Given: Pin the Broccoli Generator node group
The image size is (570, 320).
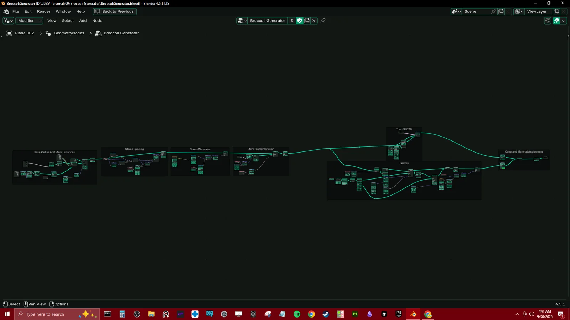Looking at the screenshot, I should point(322,21).
